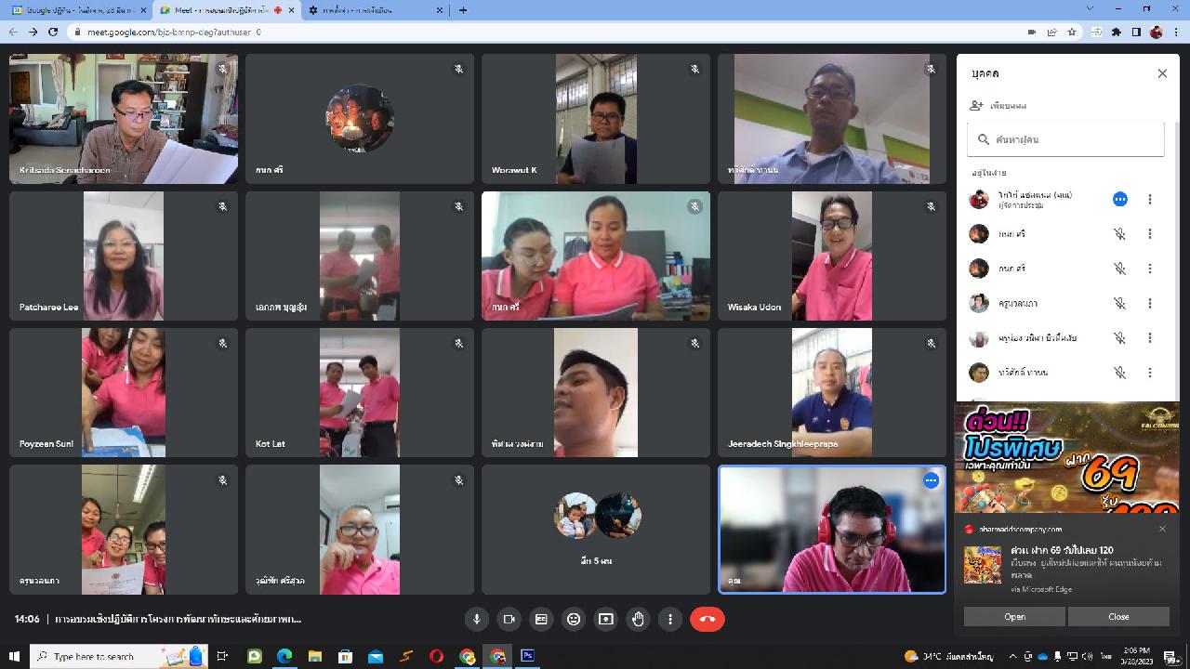Open the taskbar clock and date
The image size is (1190, 669).
(x=1137, y=657)
